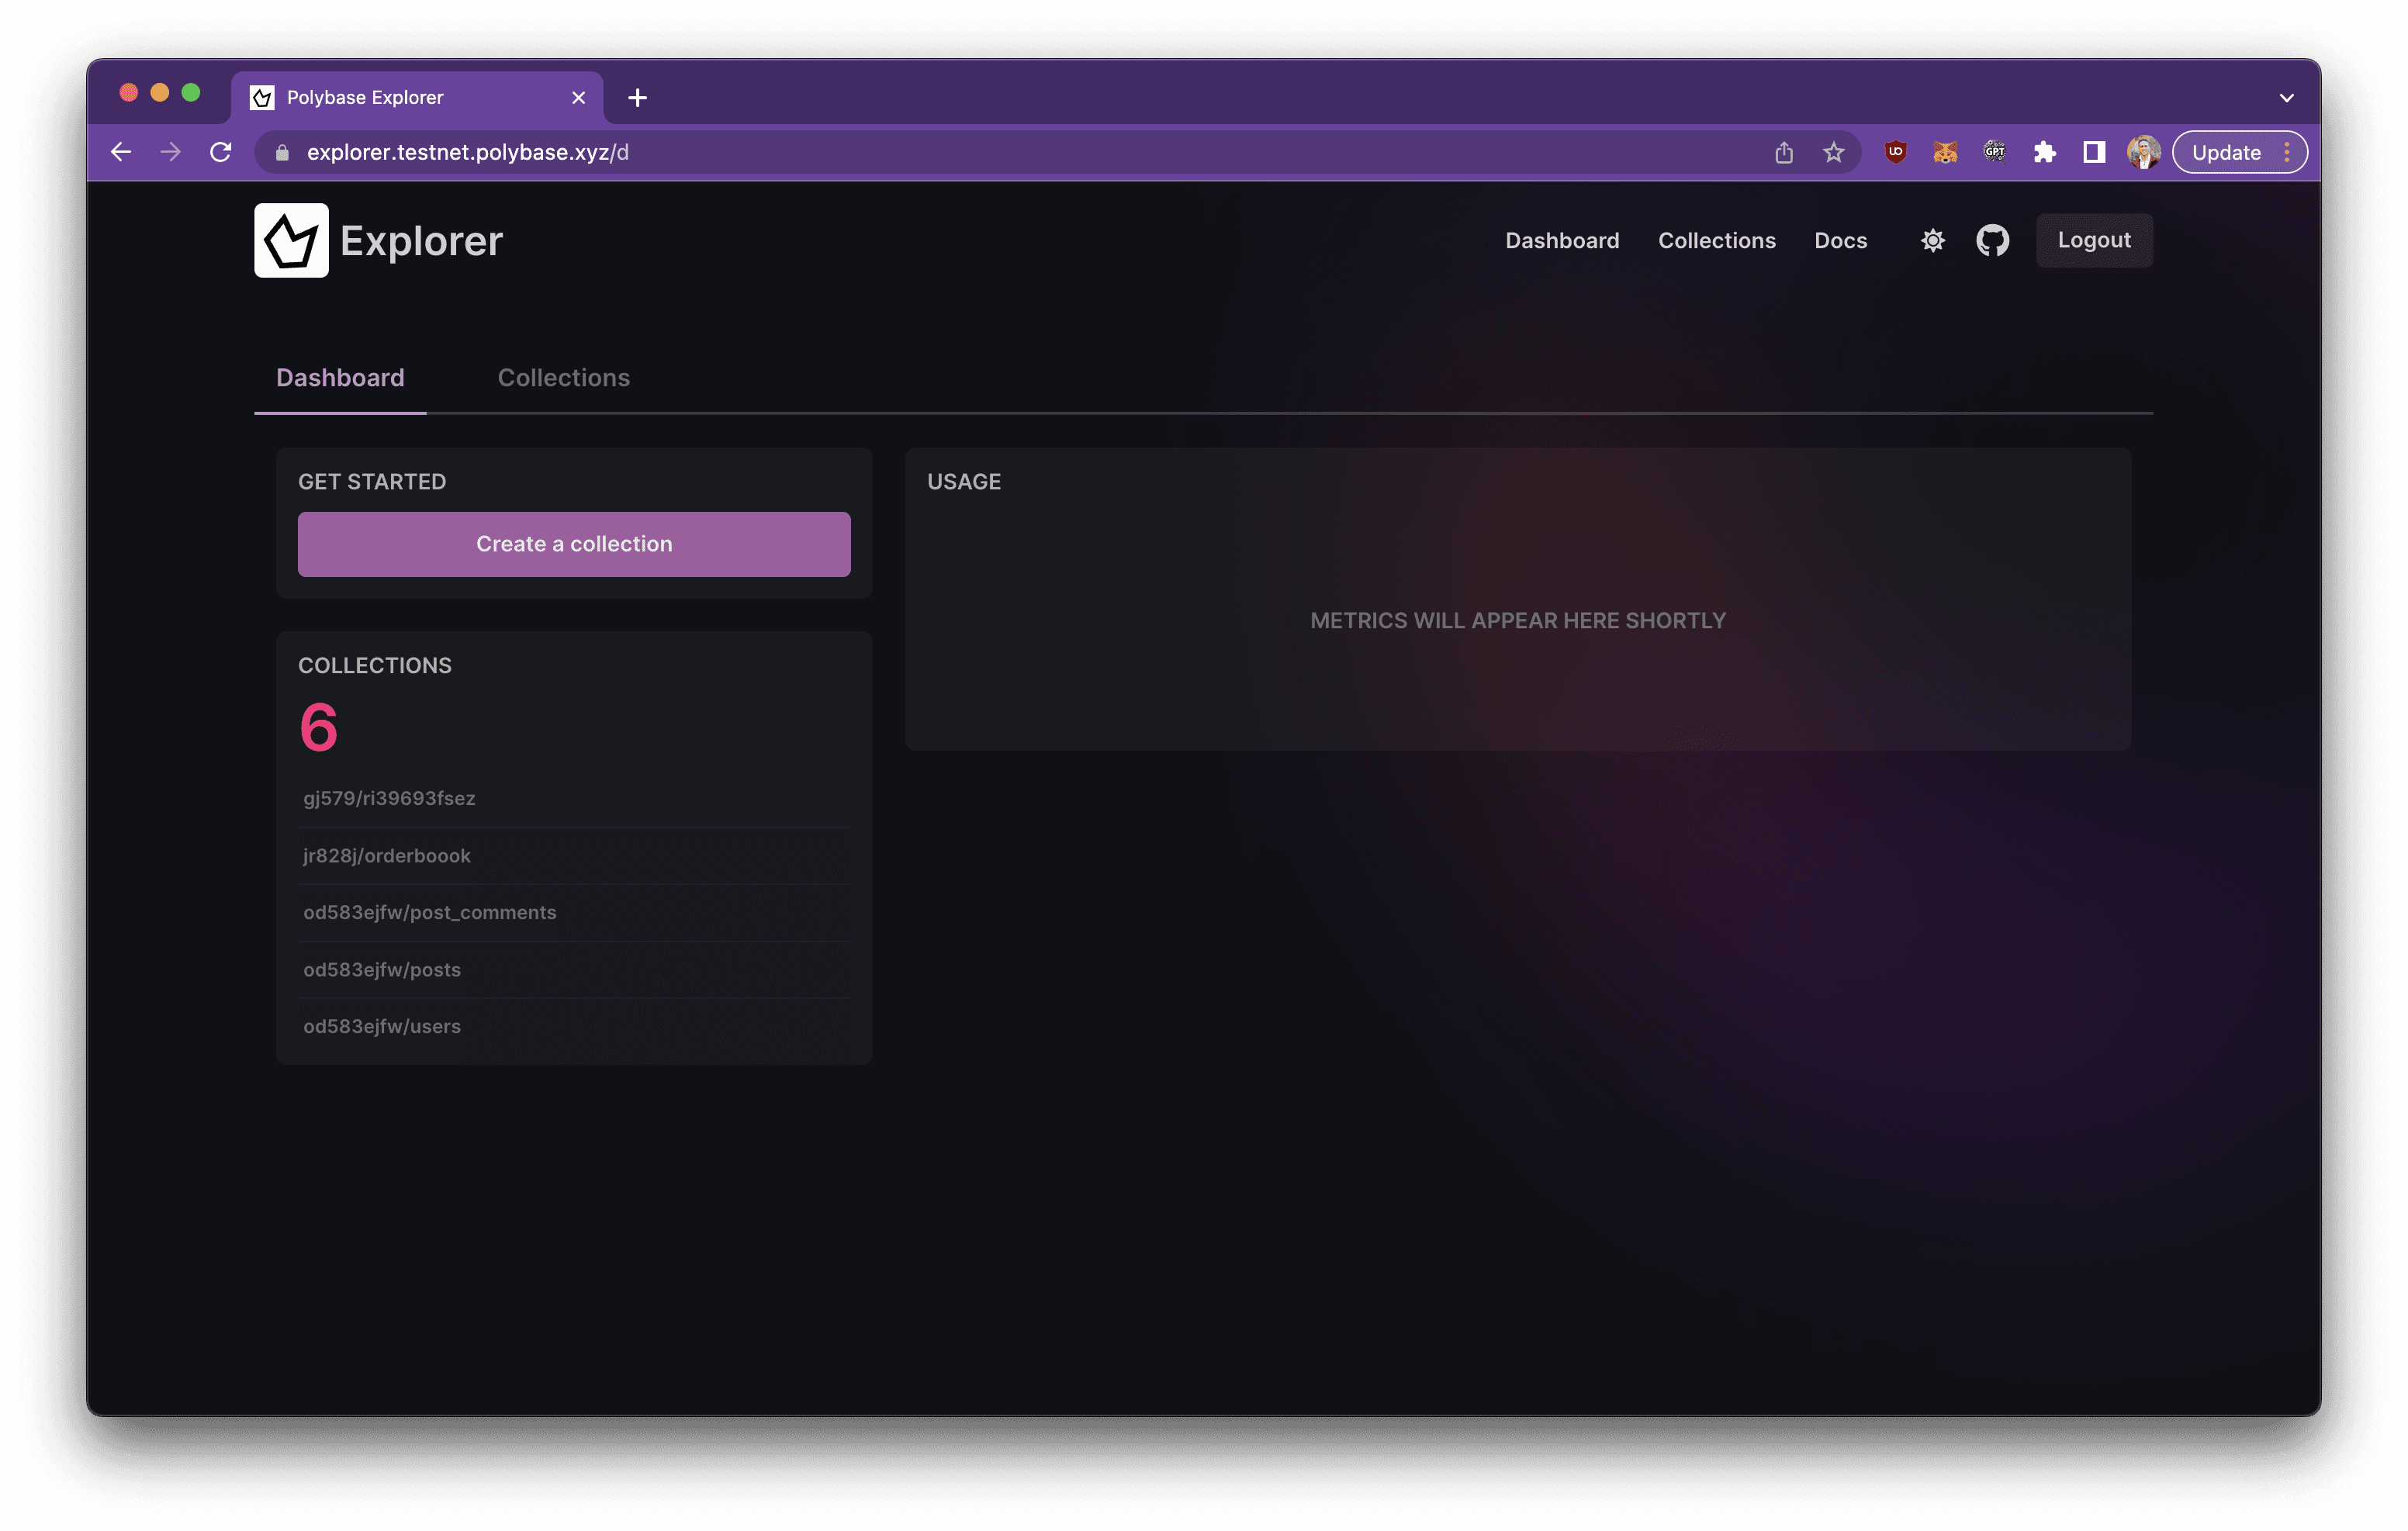
Task: Open the MetaMask fox extension
Action: 1945,152
